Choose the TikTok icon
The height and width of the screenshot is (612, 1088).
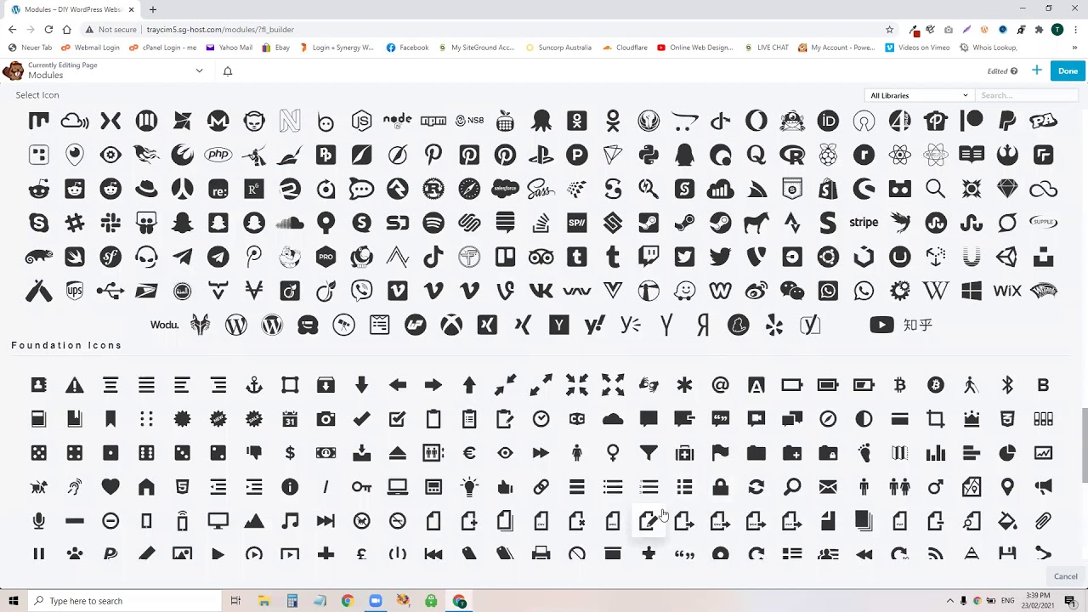[433, 257]
